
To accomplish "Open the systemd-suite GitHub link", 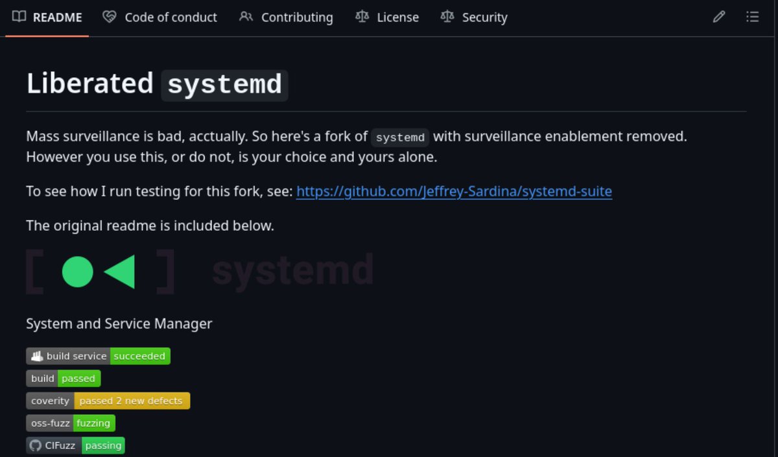I will coord(454,191).
